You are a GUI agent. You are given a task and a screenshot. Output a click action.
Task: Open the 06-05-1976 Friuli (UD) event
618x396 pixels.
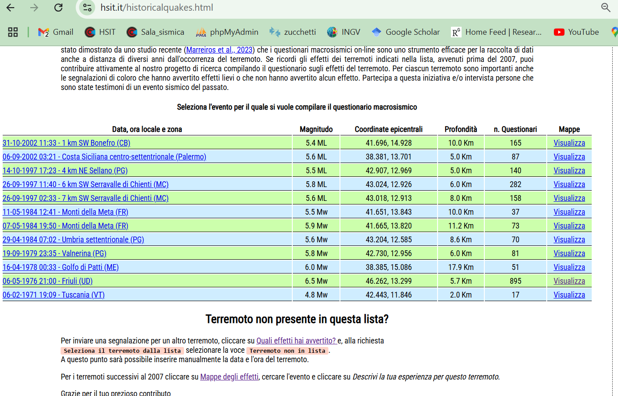click(48, 281)
